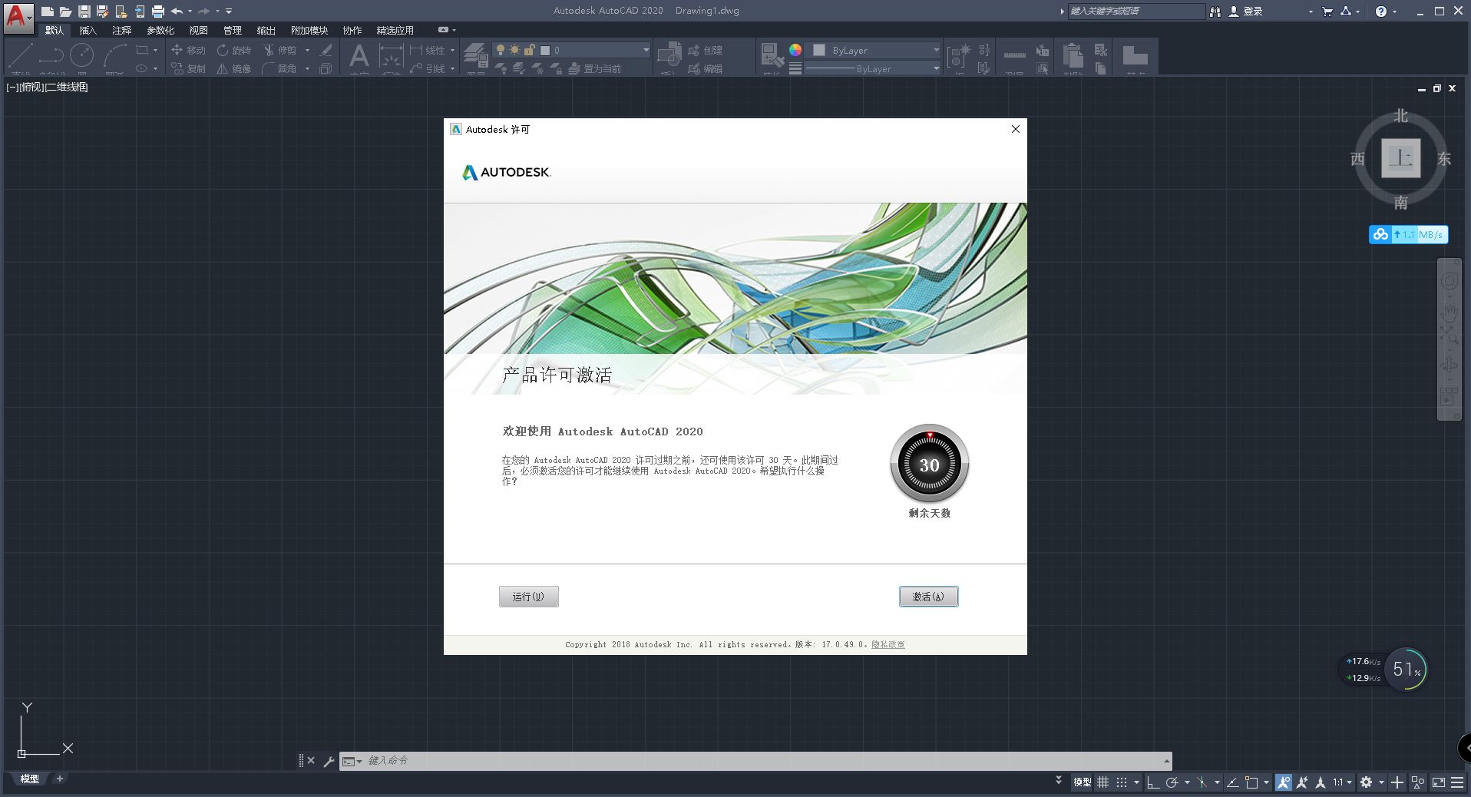The width and height of the screenshot is (1471, 797).
Task: Switch to the 插入 (Insert) ribbon tab
Action: pyautogui.click(x=88, y=30)
